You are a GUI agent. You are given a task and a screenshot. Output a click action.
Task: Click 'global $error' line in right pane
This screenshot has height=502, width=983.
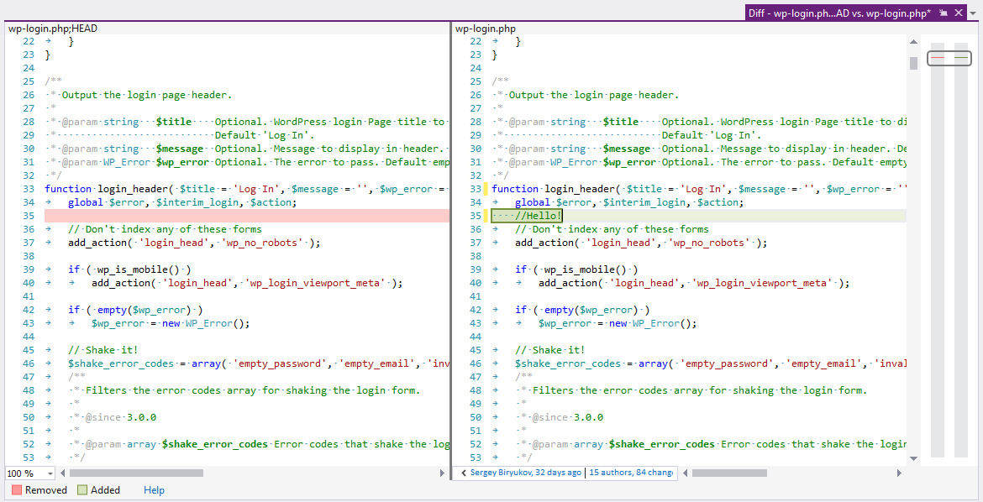628,202
